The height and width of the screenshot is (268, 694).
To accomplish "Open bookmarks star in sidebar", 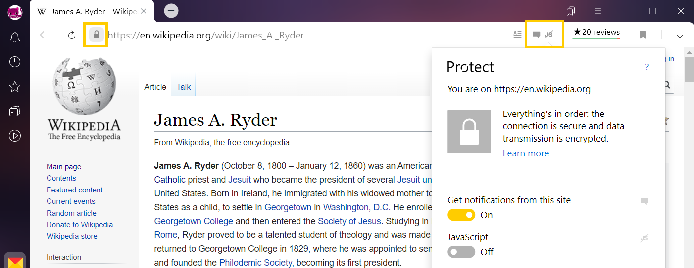I will 15,87.
